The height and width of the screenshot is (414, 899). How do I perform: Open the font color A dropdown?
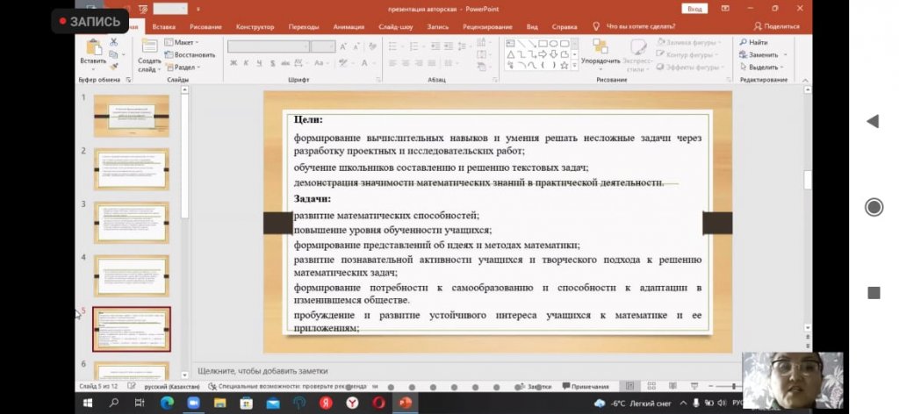coord(367,63)
